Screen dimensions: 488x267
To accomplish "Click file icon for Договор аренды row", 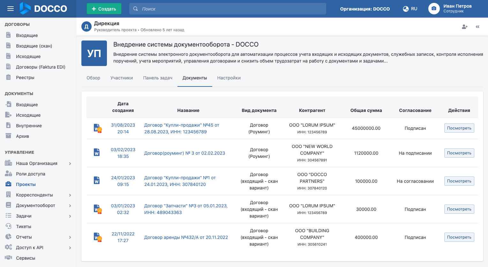I will 97,237.
